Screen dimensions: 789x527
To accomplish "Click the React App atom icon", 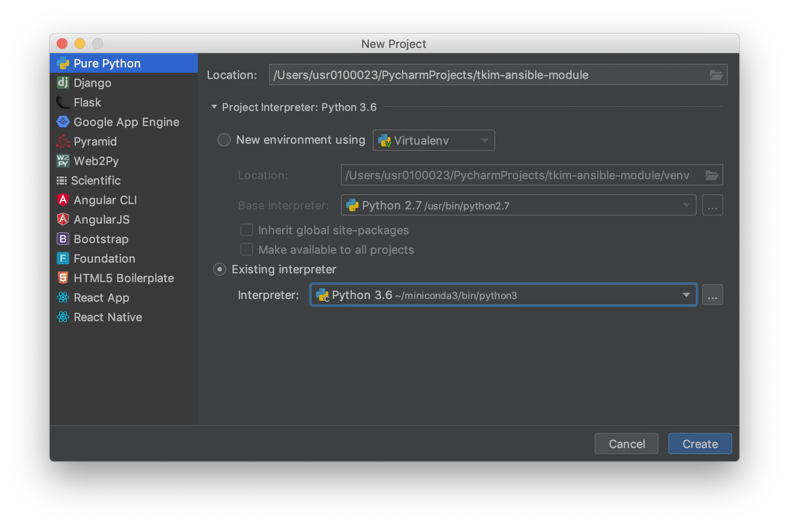I will click(63, 298).
